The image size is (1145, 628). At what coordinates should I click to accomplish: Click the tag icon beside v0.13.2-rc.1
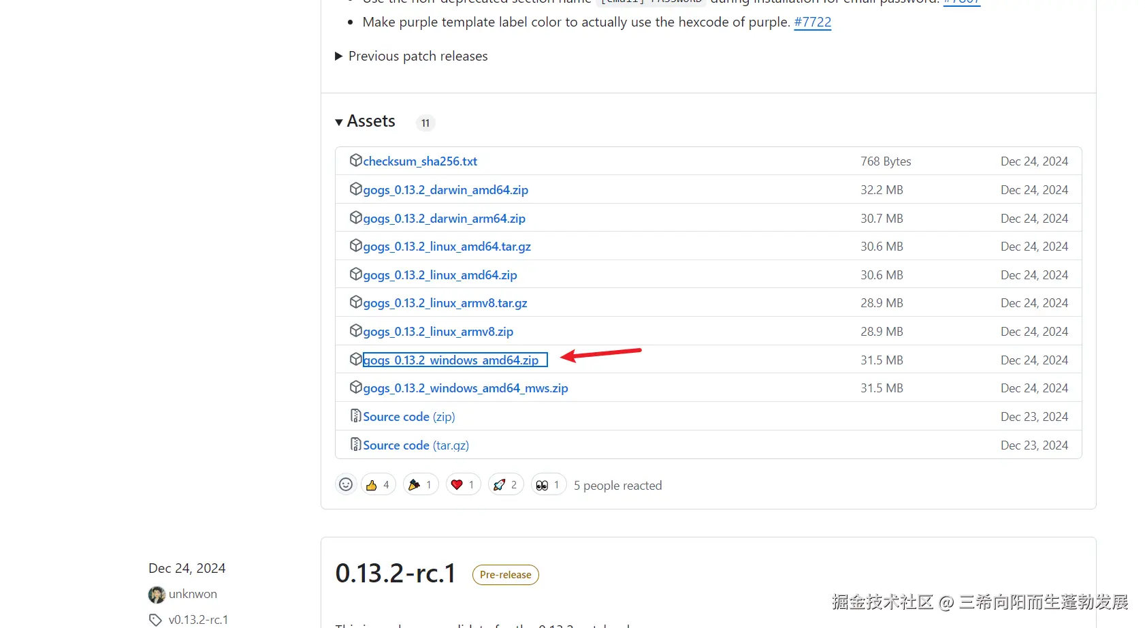point(156,620)
